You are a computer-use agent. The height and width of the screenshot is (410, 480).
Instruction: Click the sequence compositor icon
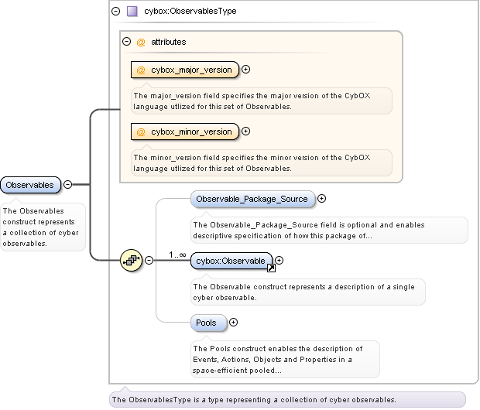click(x=131, y=261)
